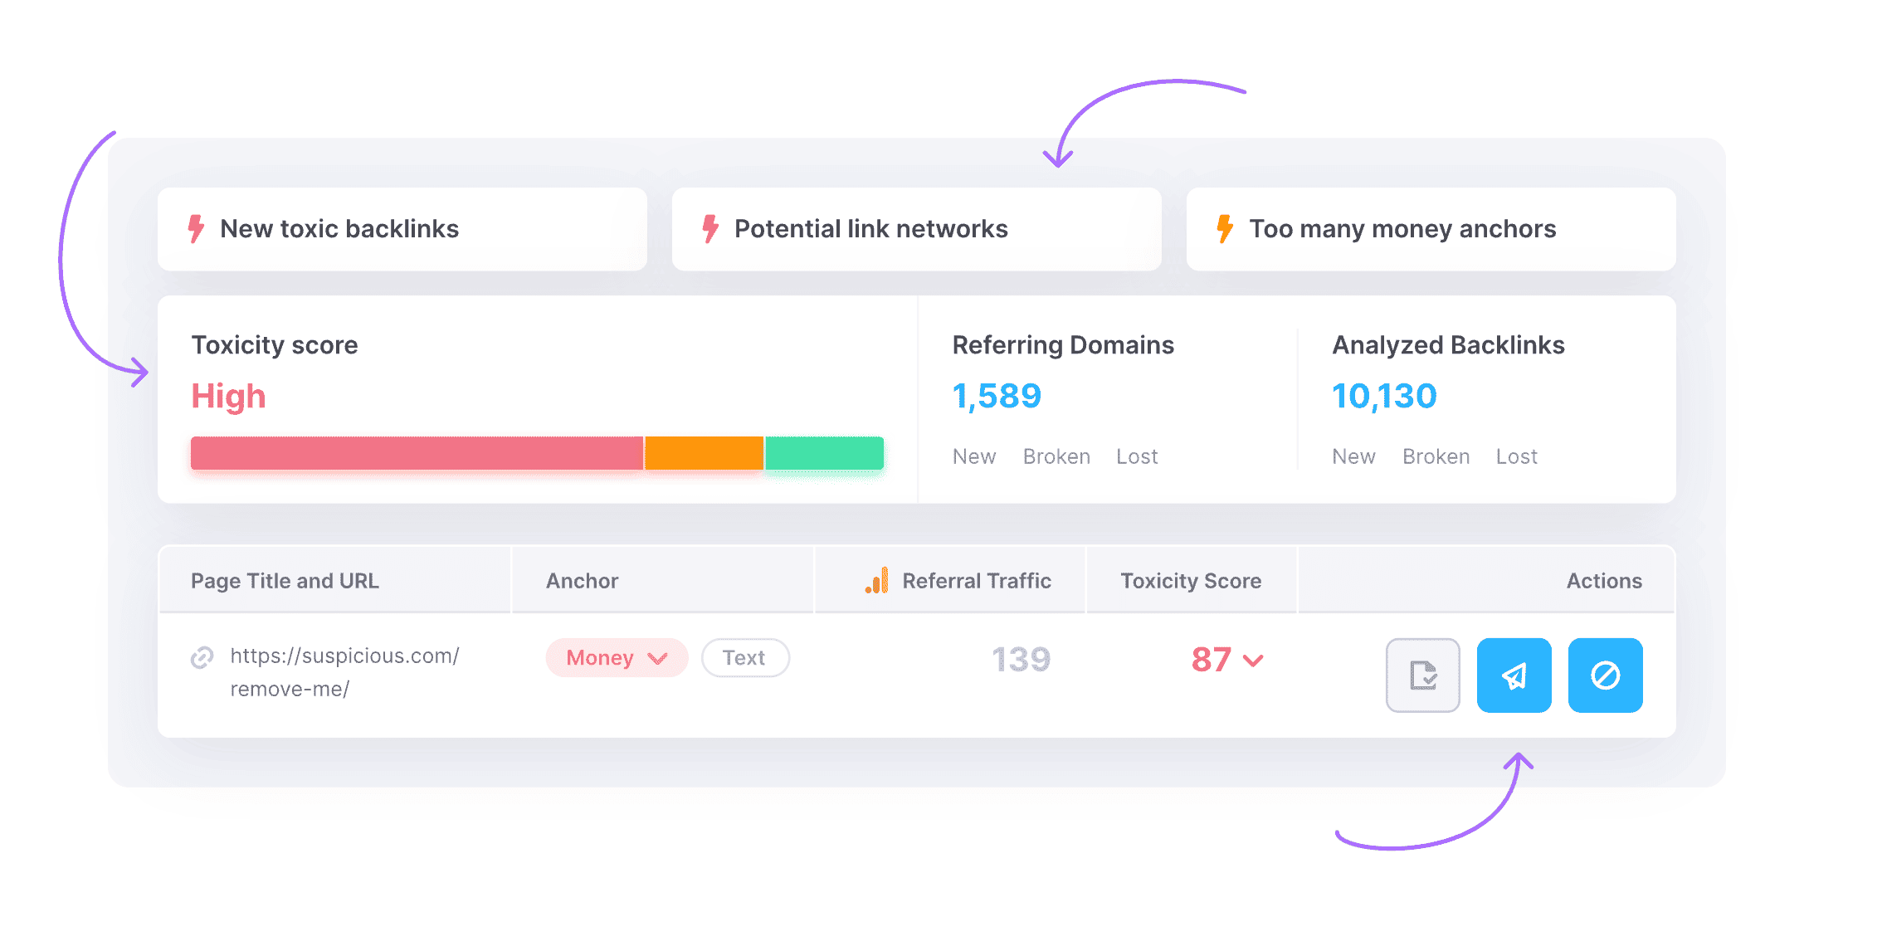Click the orange lightning on Too many money anchors

[1226, 229]
